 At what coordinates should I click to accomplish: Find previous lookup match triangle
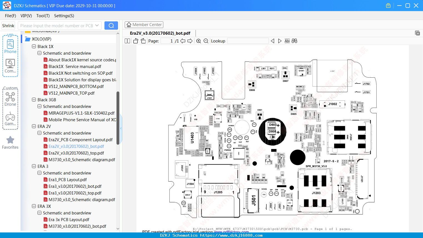(x=272, y=41)
